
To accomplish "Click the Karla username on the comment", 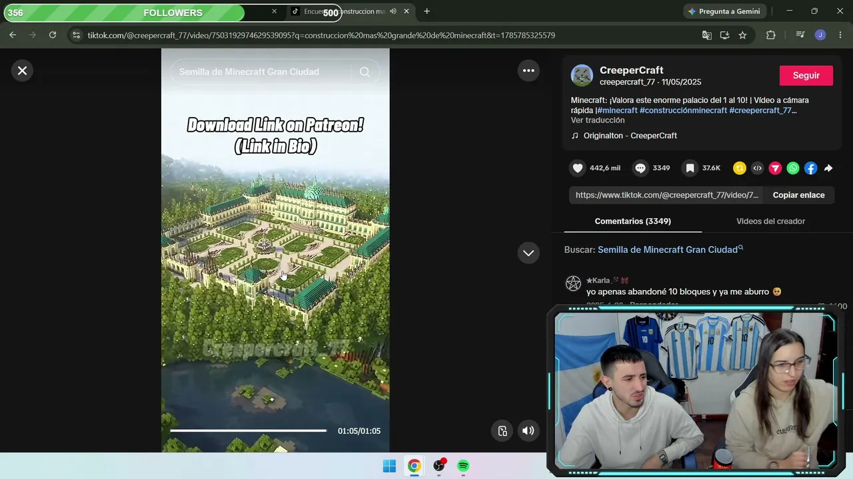I will pos(598,281).
